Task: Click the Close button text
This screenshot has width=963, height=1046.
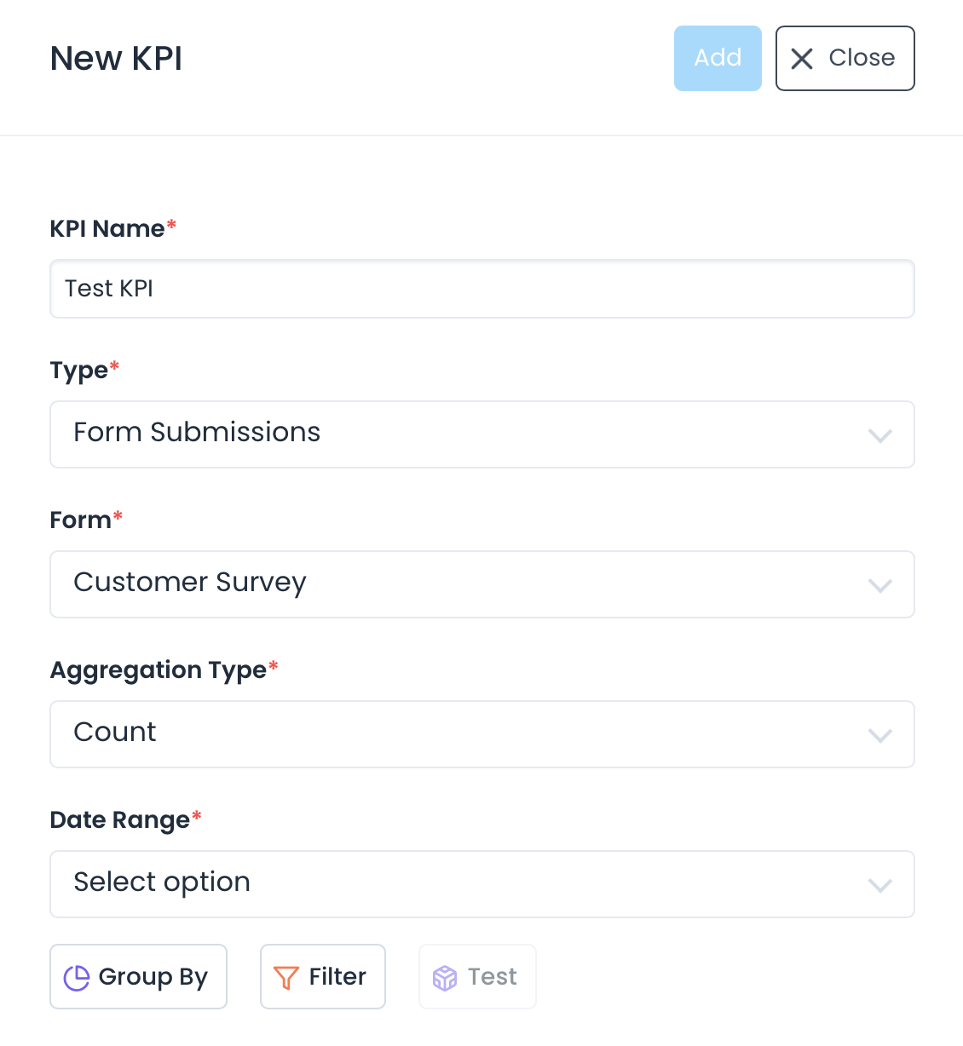Action: click(862, 58)
